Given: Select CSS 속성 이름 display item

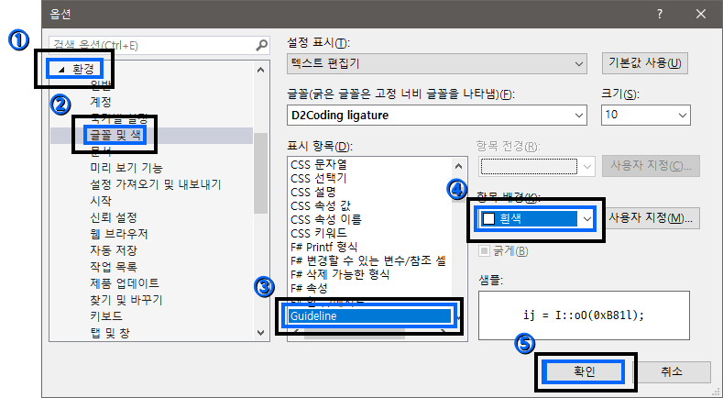Looking at the screenshot, I should point(326,219).
